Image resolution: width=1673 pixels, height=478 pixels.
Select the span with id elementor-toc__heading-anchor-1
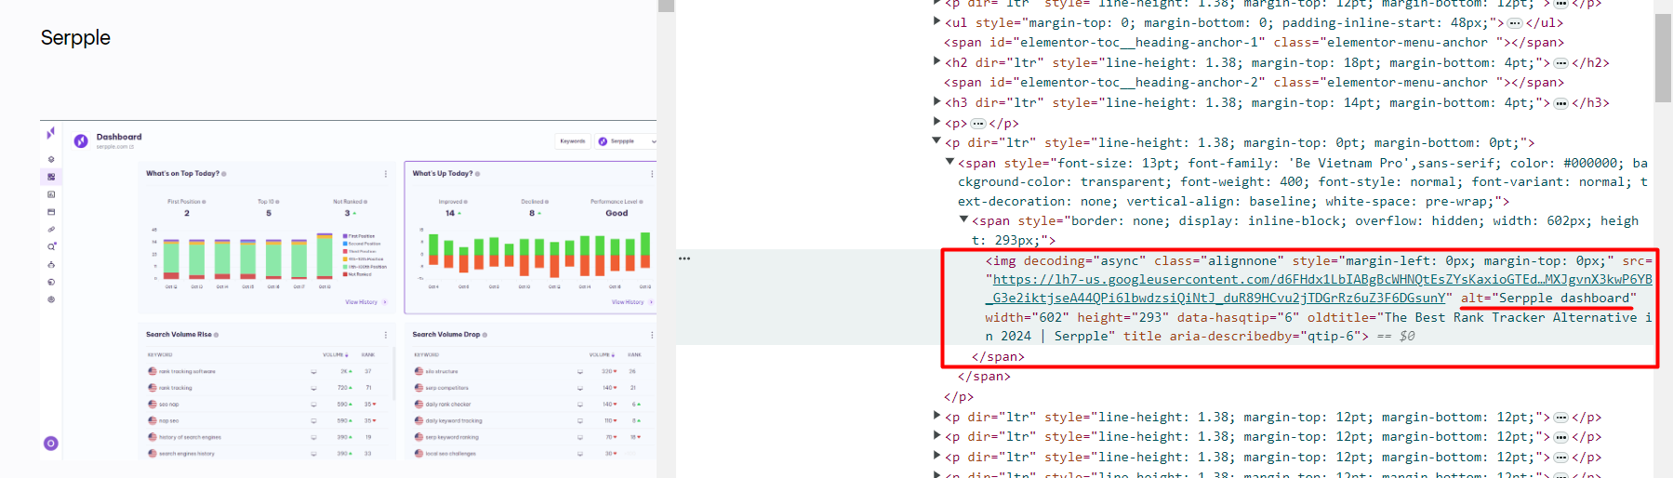[x=1255, y=42]
